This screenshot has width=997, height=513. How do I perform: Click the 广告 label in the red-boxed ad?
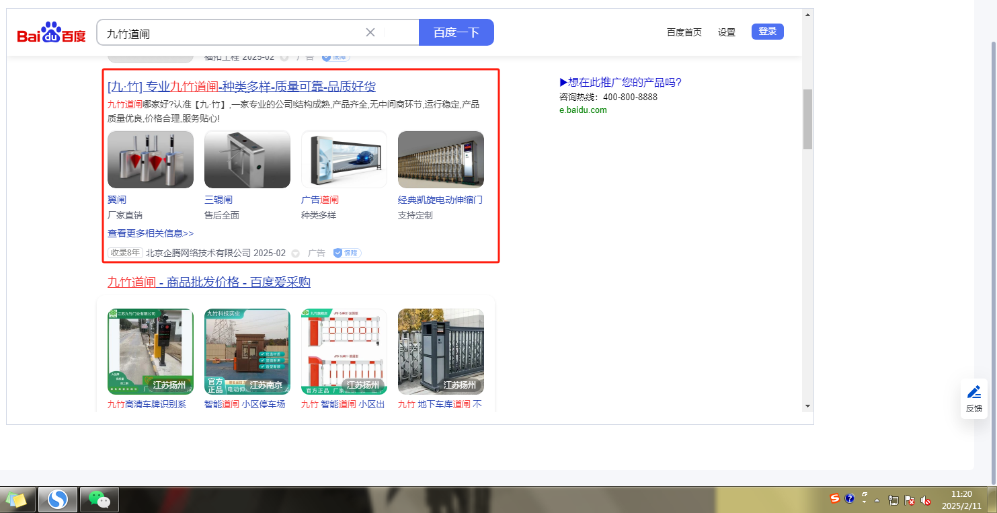317,253
